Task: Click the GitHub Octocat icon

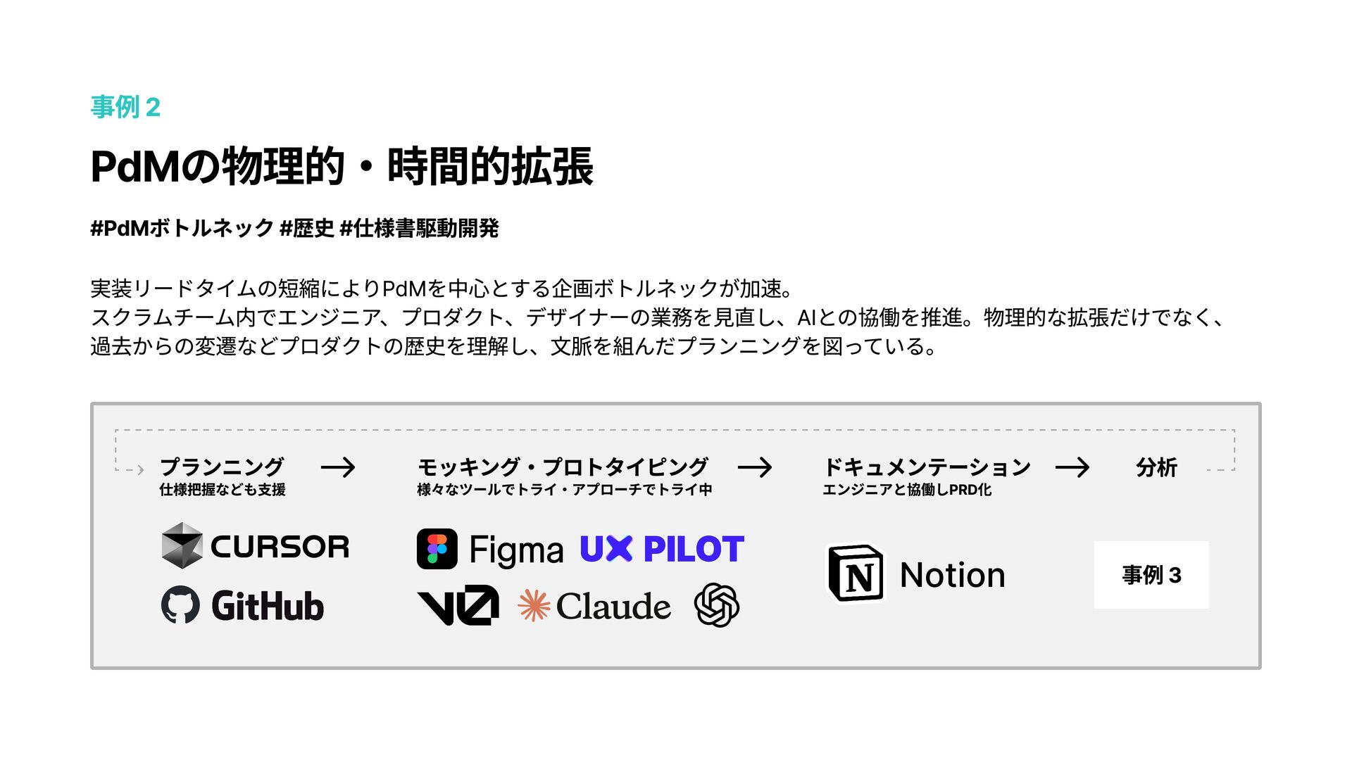Action: [x=180, y=604]
